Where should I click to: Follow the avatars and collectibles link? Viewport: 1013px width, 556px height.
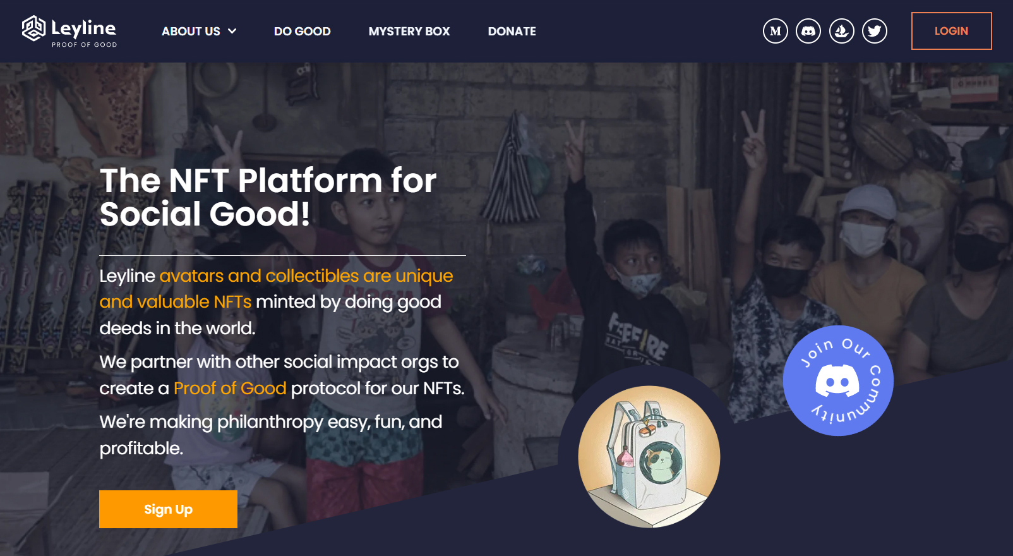[276, 289]
